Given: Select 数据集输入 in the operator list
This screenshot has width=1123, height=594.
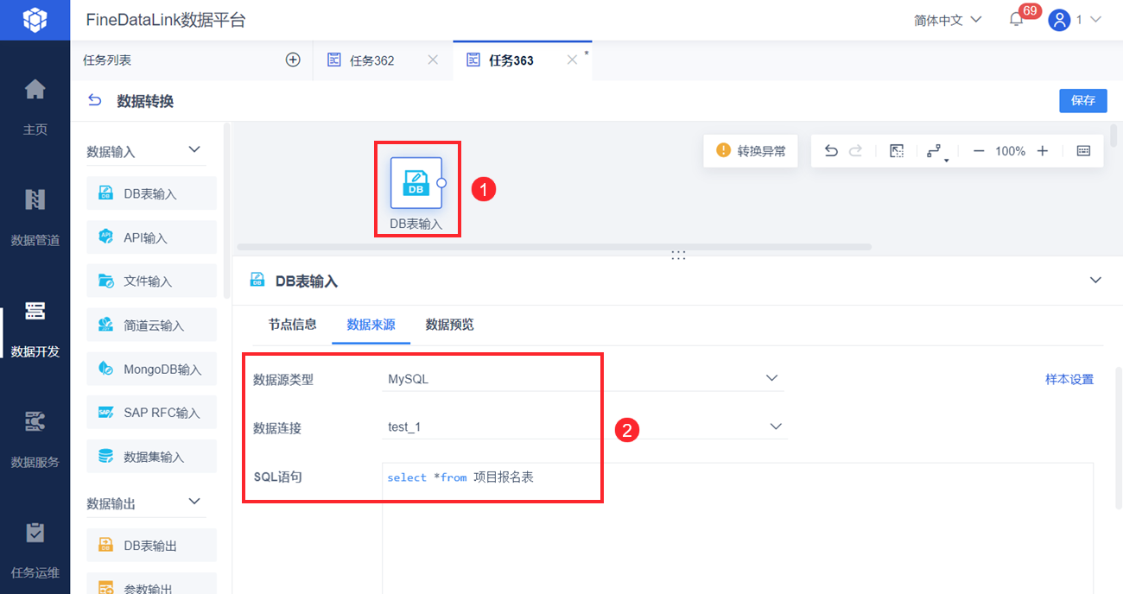Looking at the screenshot, I should pyautogui.click(x=151, y=456).
